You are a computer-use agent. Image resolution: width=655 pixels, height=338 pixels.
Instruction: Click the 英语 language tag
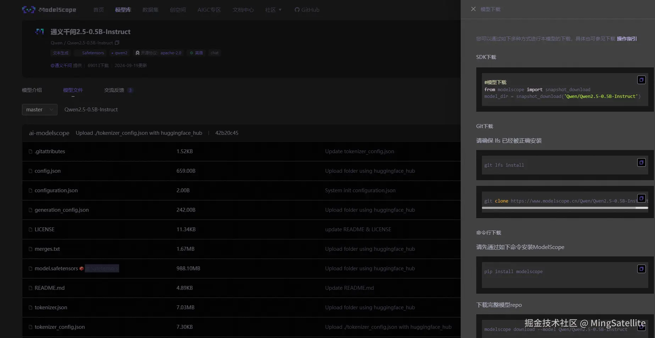click(196, 53)
